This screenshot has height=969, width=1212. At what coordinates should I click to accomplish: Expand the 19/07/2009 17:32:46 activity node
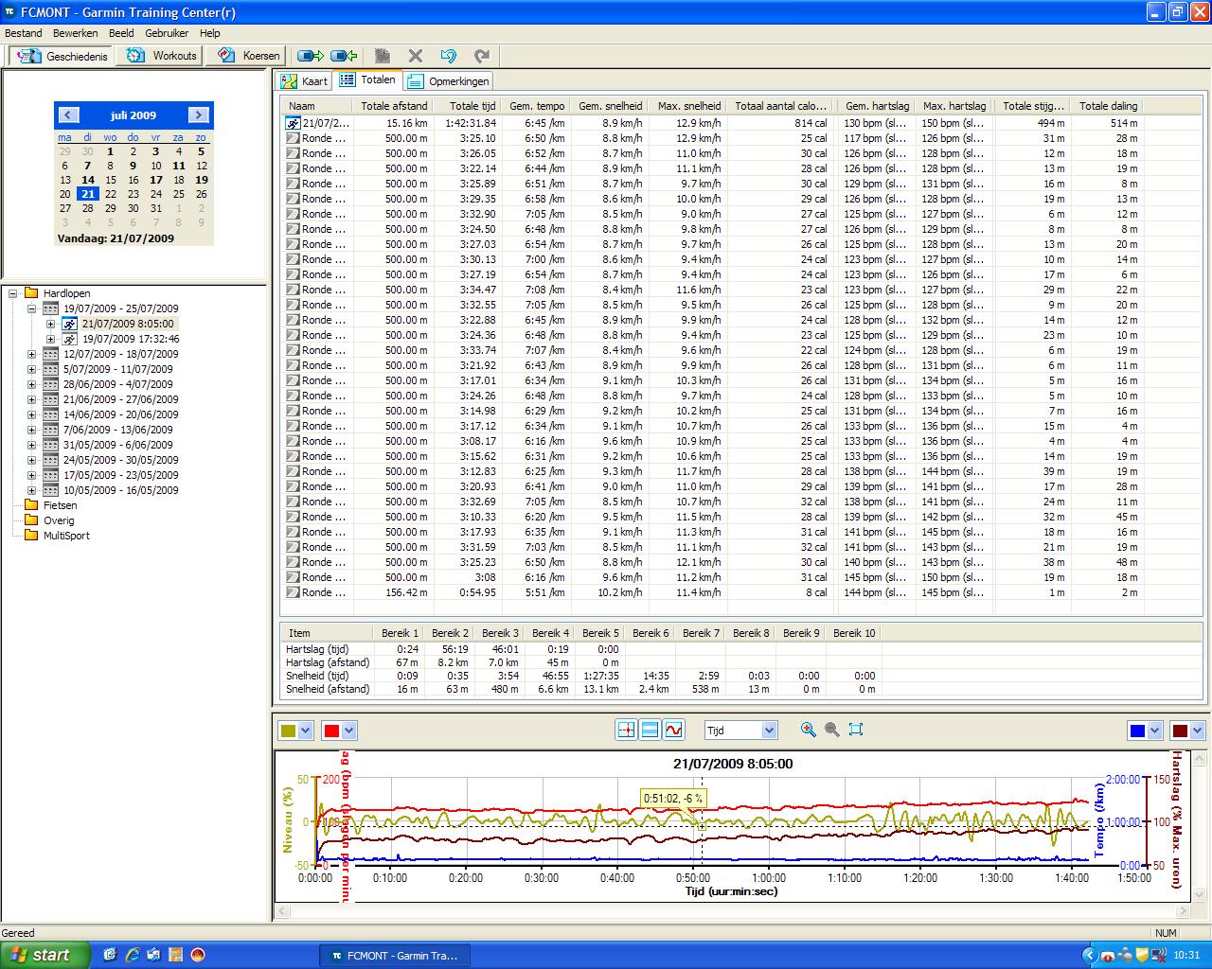50,339
